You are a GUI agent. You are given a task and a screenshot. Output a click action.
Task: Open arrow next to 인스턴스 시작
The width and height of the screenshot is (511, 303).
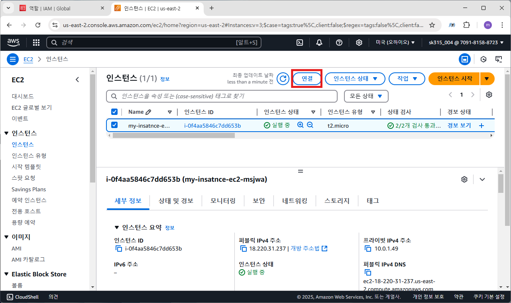(x=487, y=79)
